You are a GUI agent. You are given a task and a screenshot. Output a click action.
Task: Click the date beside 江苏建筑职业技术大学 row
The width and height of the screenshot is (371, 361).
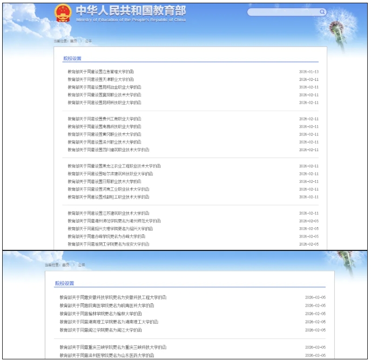click(309, 213)
